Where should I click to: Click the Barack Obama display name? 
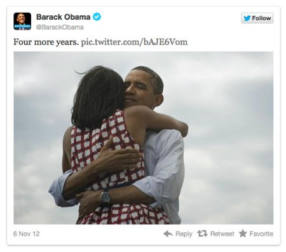pos(63,17)
